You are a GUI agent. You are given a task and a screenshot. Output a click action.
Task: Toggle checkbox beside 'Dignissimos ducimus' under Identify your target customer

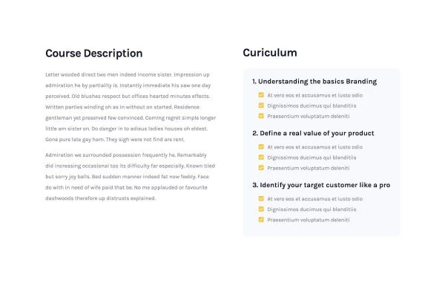(x=261, y=209)
